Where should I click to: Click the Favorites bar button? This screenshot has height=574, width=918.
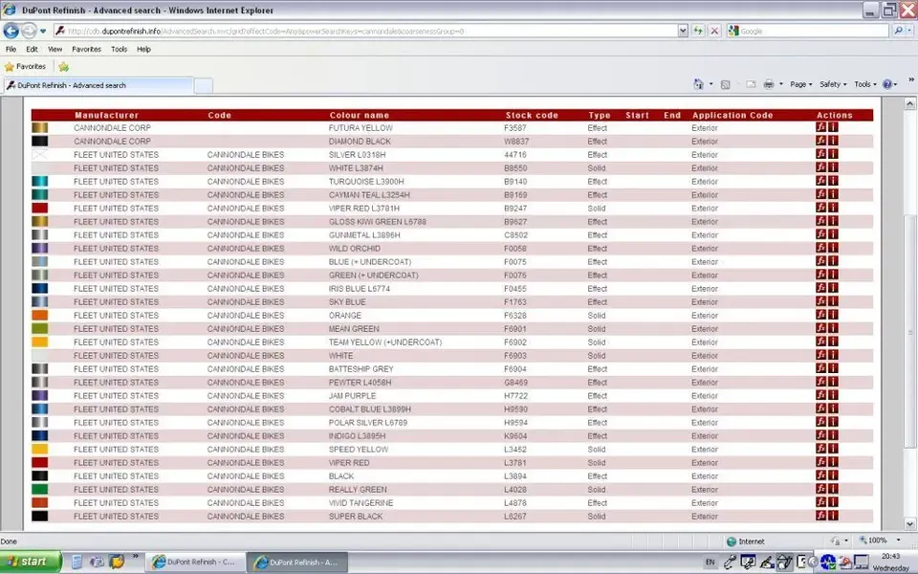(25, 67)
